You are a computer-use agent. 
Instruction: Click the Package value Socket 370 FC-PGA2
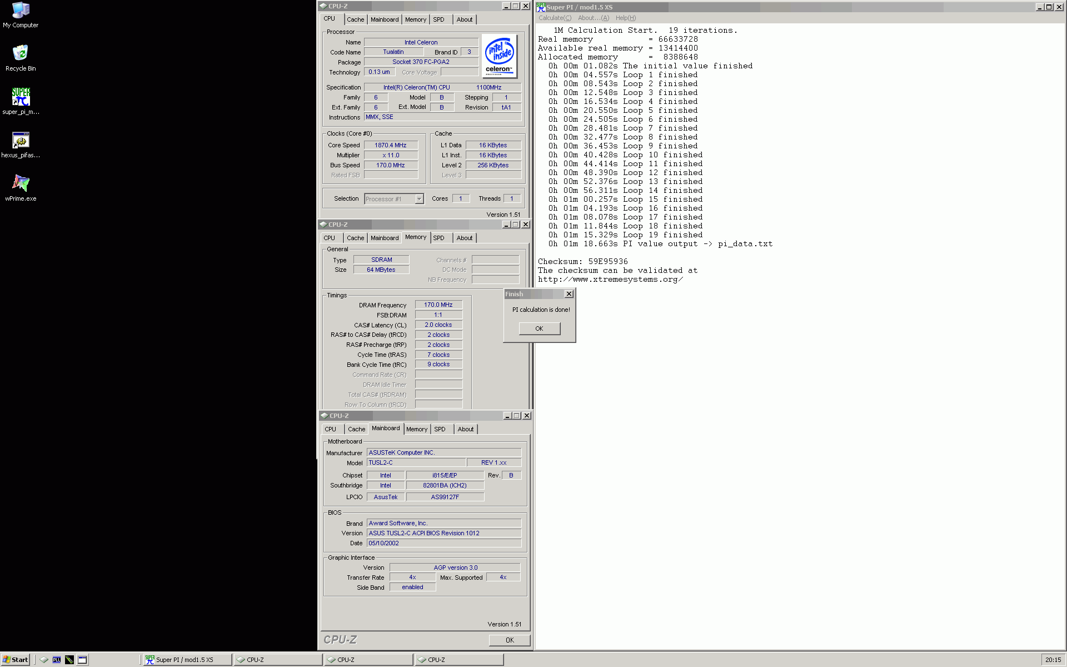421,62
